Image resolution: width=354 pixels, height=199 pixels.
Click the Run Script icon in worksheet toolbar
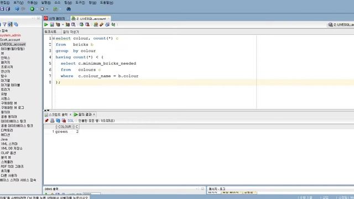tap(52, 24)
